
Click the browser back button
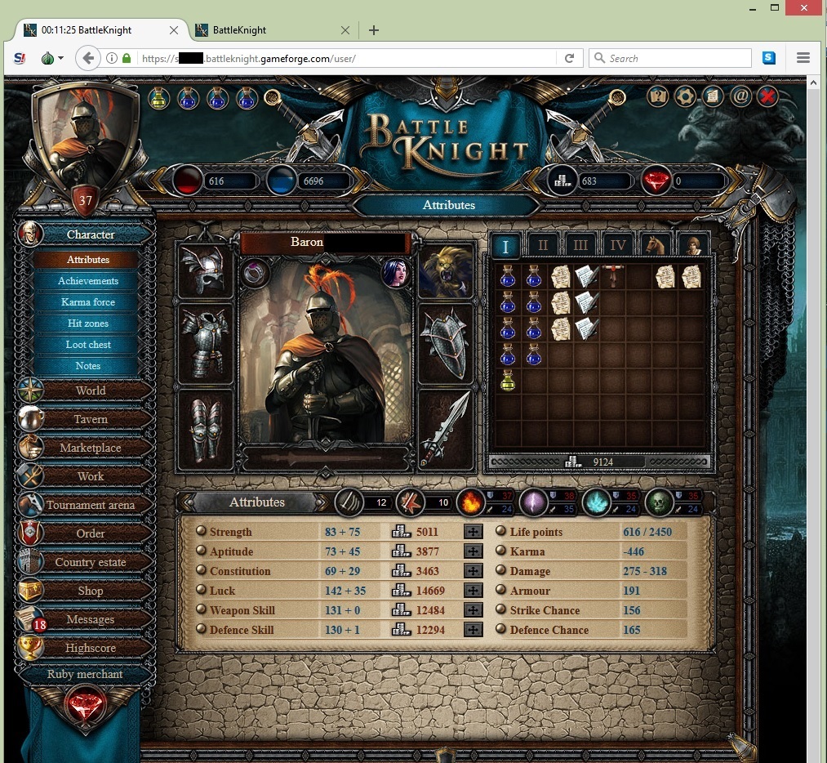[88, 58]
